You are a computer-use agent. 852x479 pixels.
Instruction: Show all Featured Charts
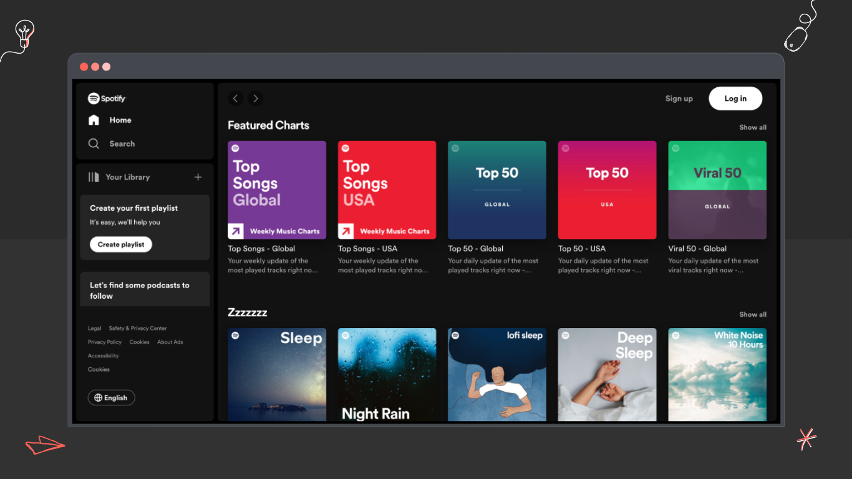pos(753,127)
